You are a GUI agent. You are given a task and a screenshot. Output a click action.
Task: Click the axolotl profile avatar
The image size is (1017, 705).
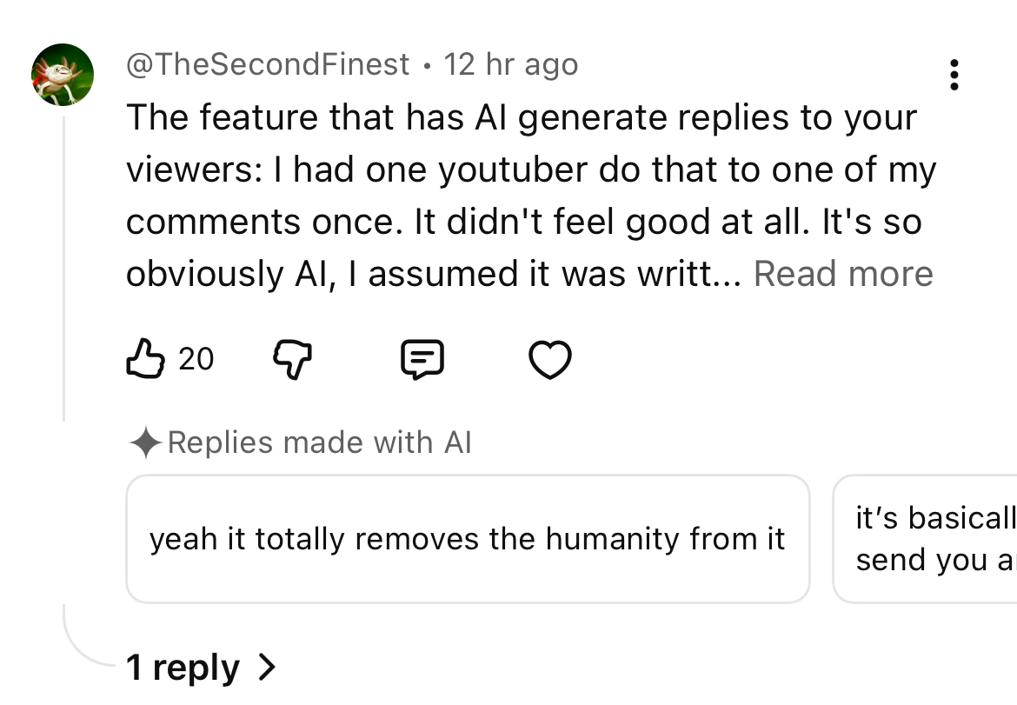(x=63, y=75)
